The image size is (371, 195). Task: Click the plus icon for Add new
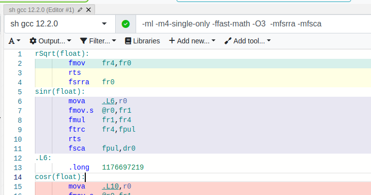(172, 41)
